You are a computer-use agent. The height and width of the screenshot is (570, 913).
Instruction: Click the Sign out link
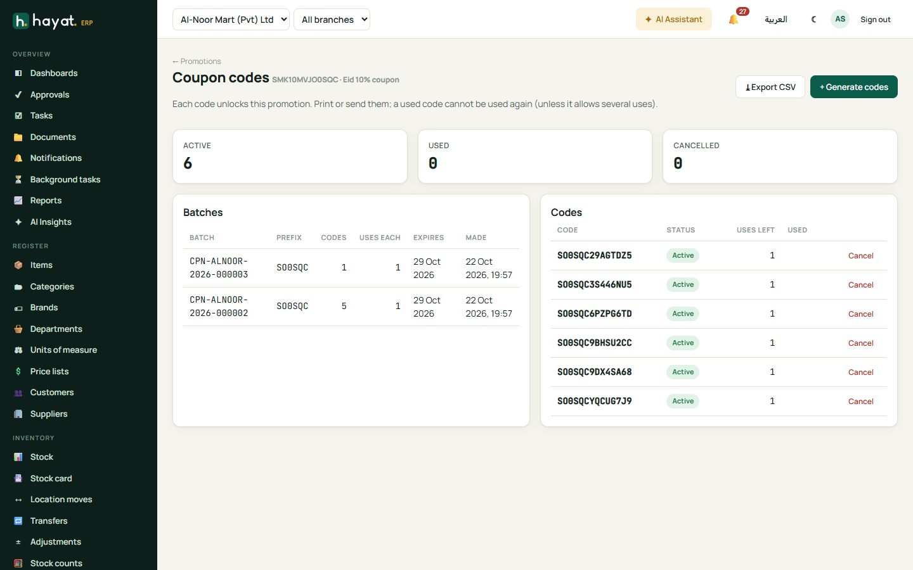click(875, 19)
